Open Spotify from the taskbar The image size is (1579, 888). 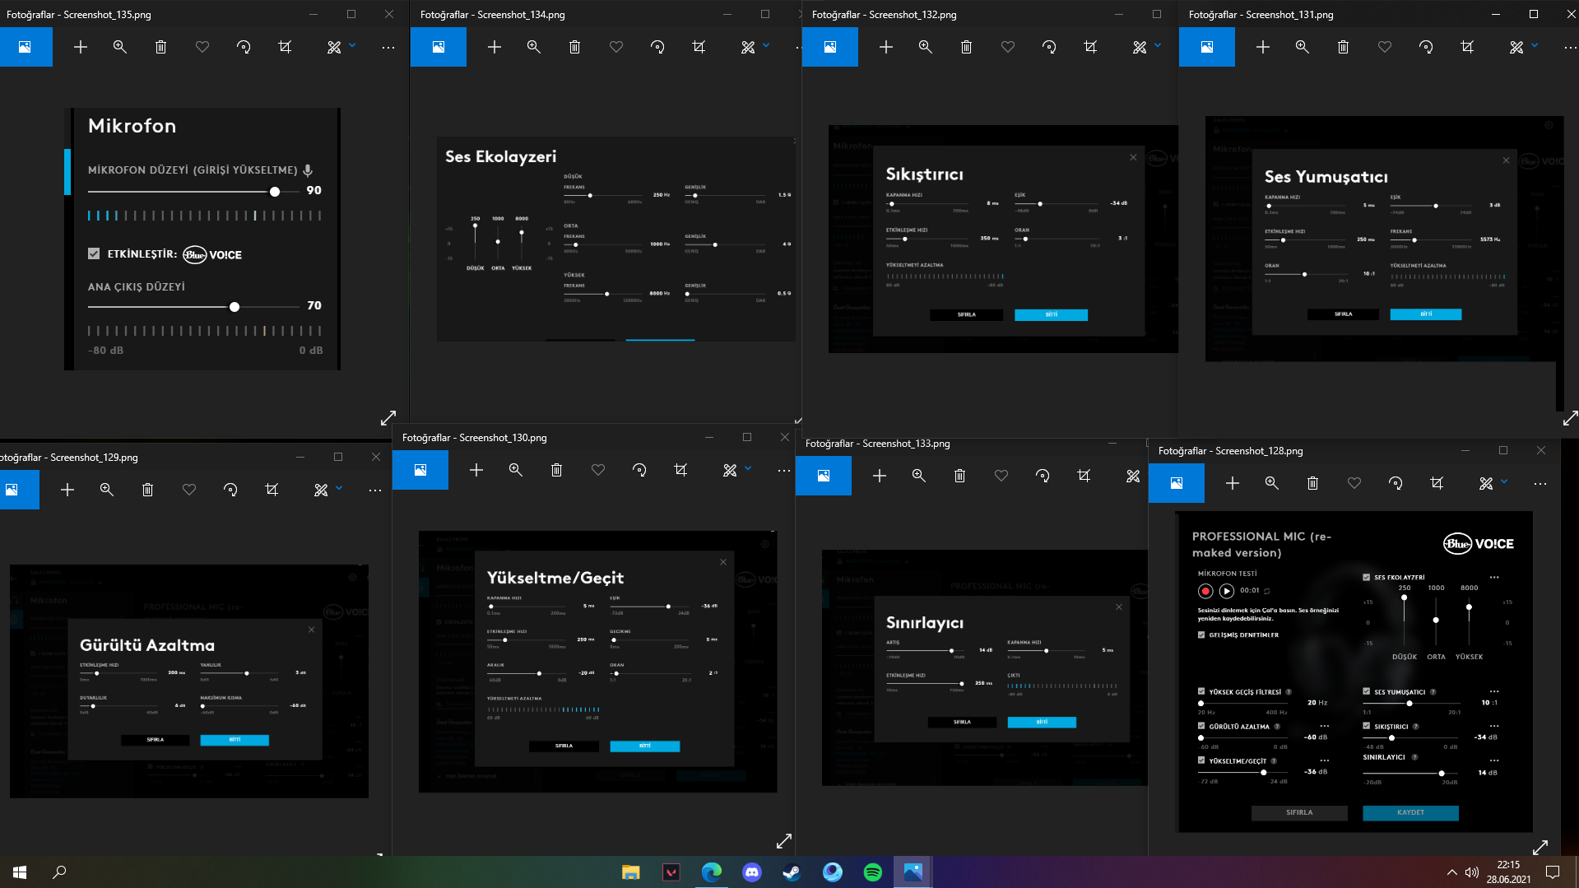[873, 872]
